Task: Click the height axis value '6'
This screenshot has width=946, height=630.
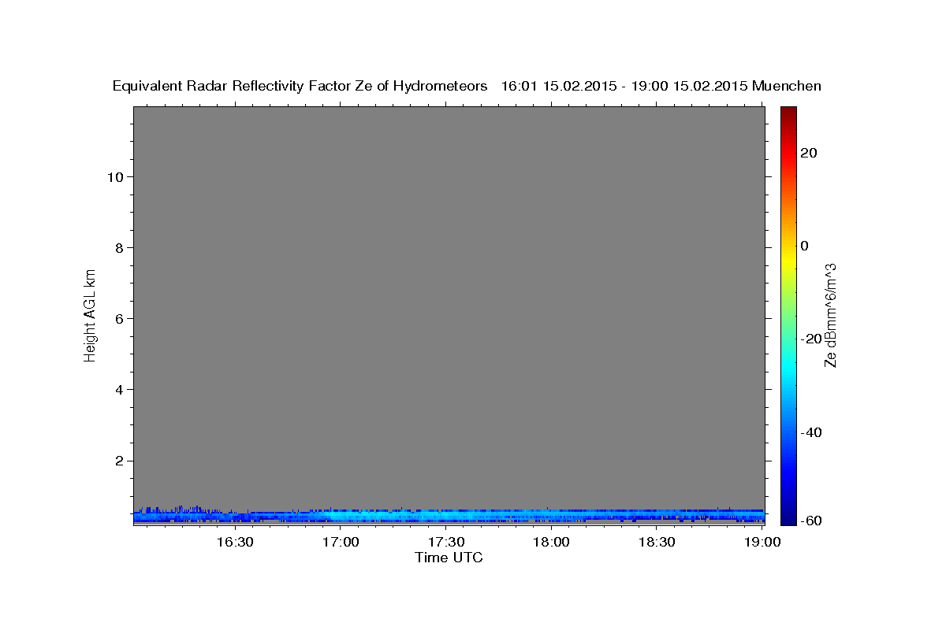Action: [x=118, y=319]
